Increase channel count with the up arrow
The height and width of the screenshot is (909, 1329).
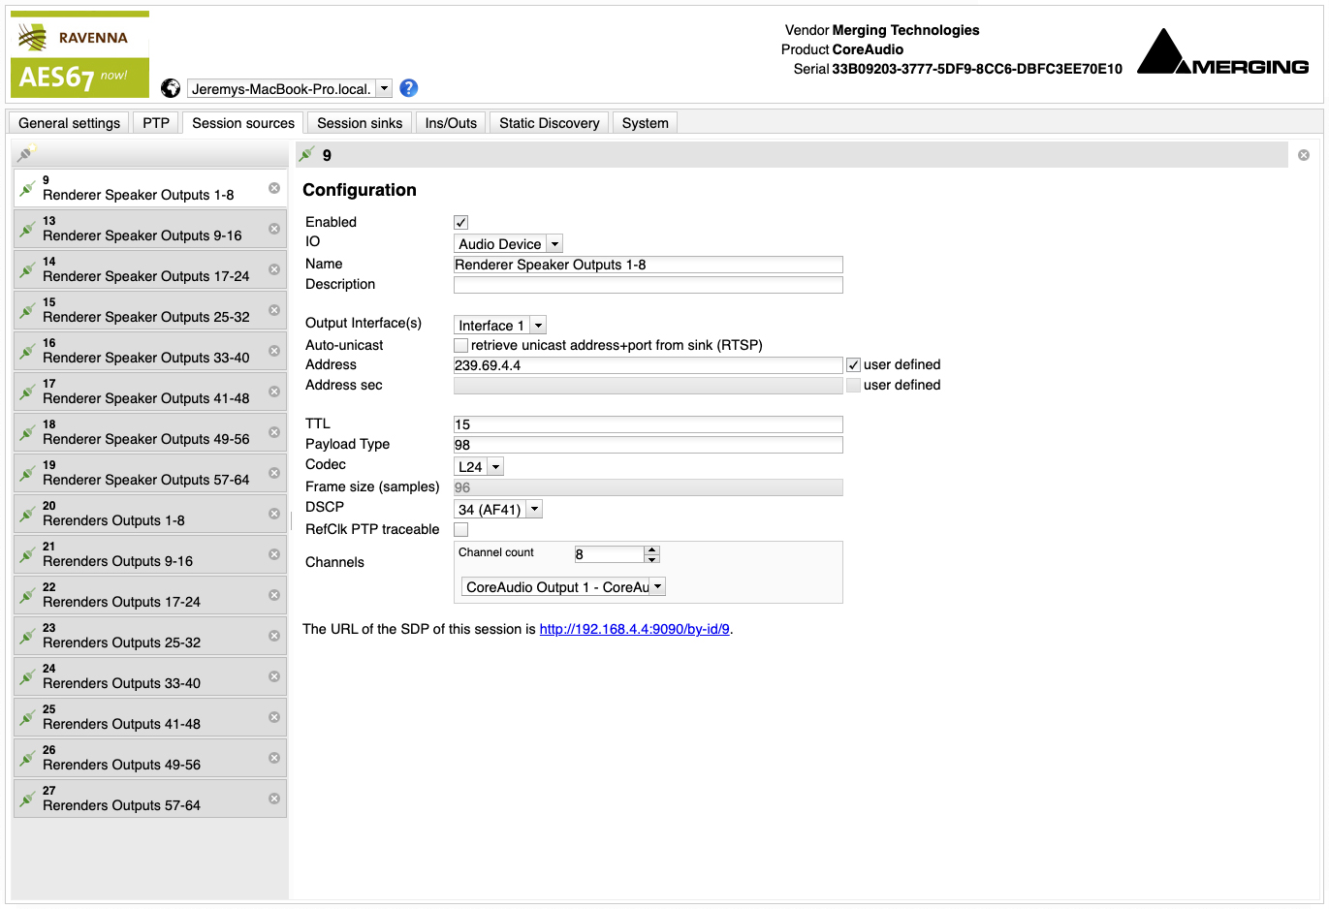[652, 549]
